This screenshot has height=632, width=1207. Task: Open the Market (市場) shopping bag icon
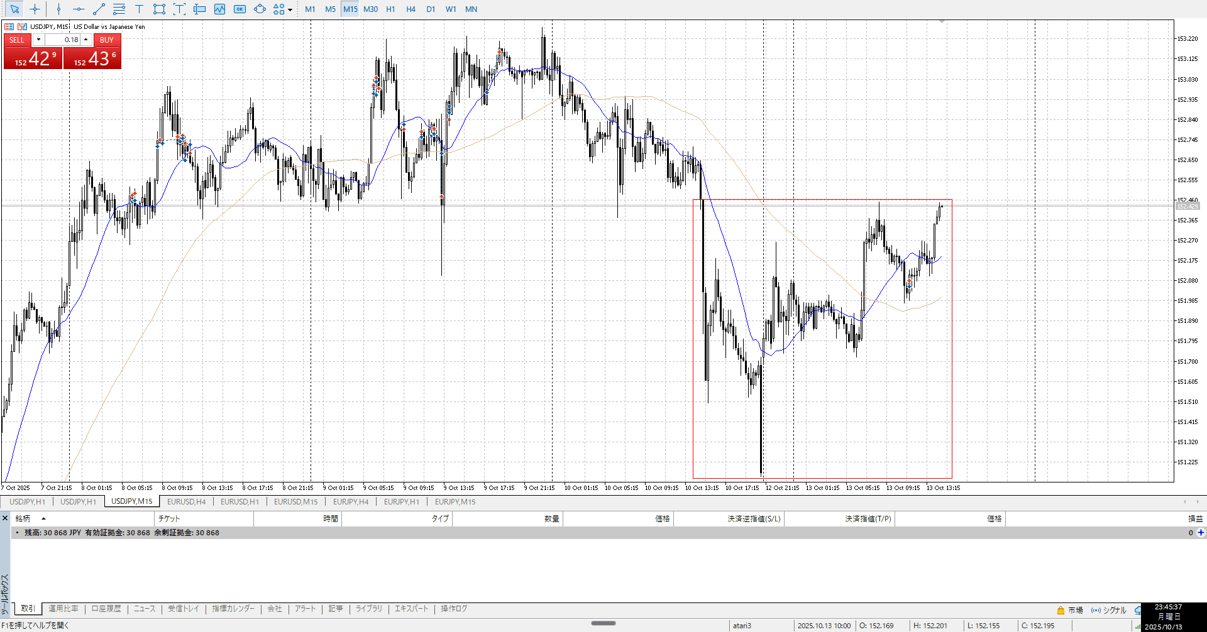[1061, 610]
